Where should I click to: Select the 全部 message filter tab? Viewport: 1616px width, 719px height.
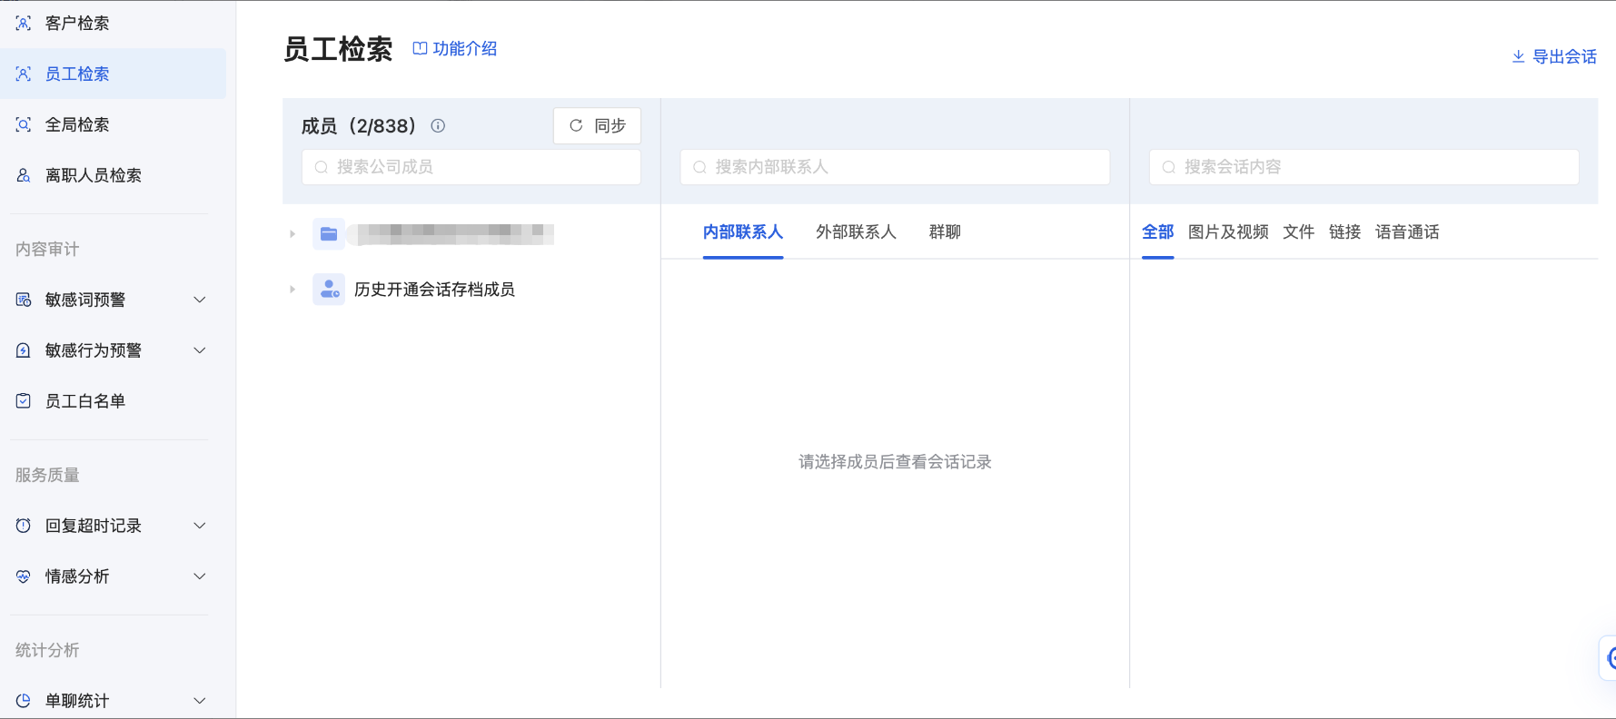[x=1158, y=232]
